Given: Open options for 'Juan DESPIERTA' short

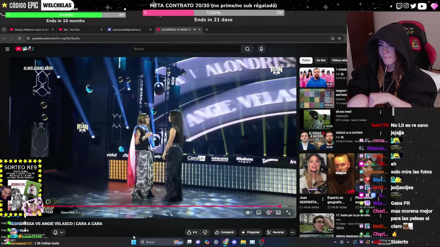Looking at the screenshot, I should pos(322,199).
